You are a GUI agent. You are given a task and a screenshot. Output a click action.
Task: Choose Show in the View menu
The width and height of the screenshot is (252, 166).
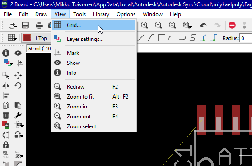click(93, 63)
